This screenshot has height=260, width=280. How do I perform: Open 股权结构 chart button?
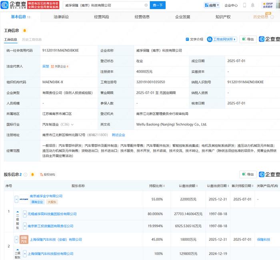(x=48, y=175)
